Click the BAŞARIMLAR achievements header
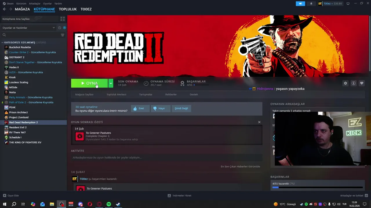 [x=196, y=81]
